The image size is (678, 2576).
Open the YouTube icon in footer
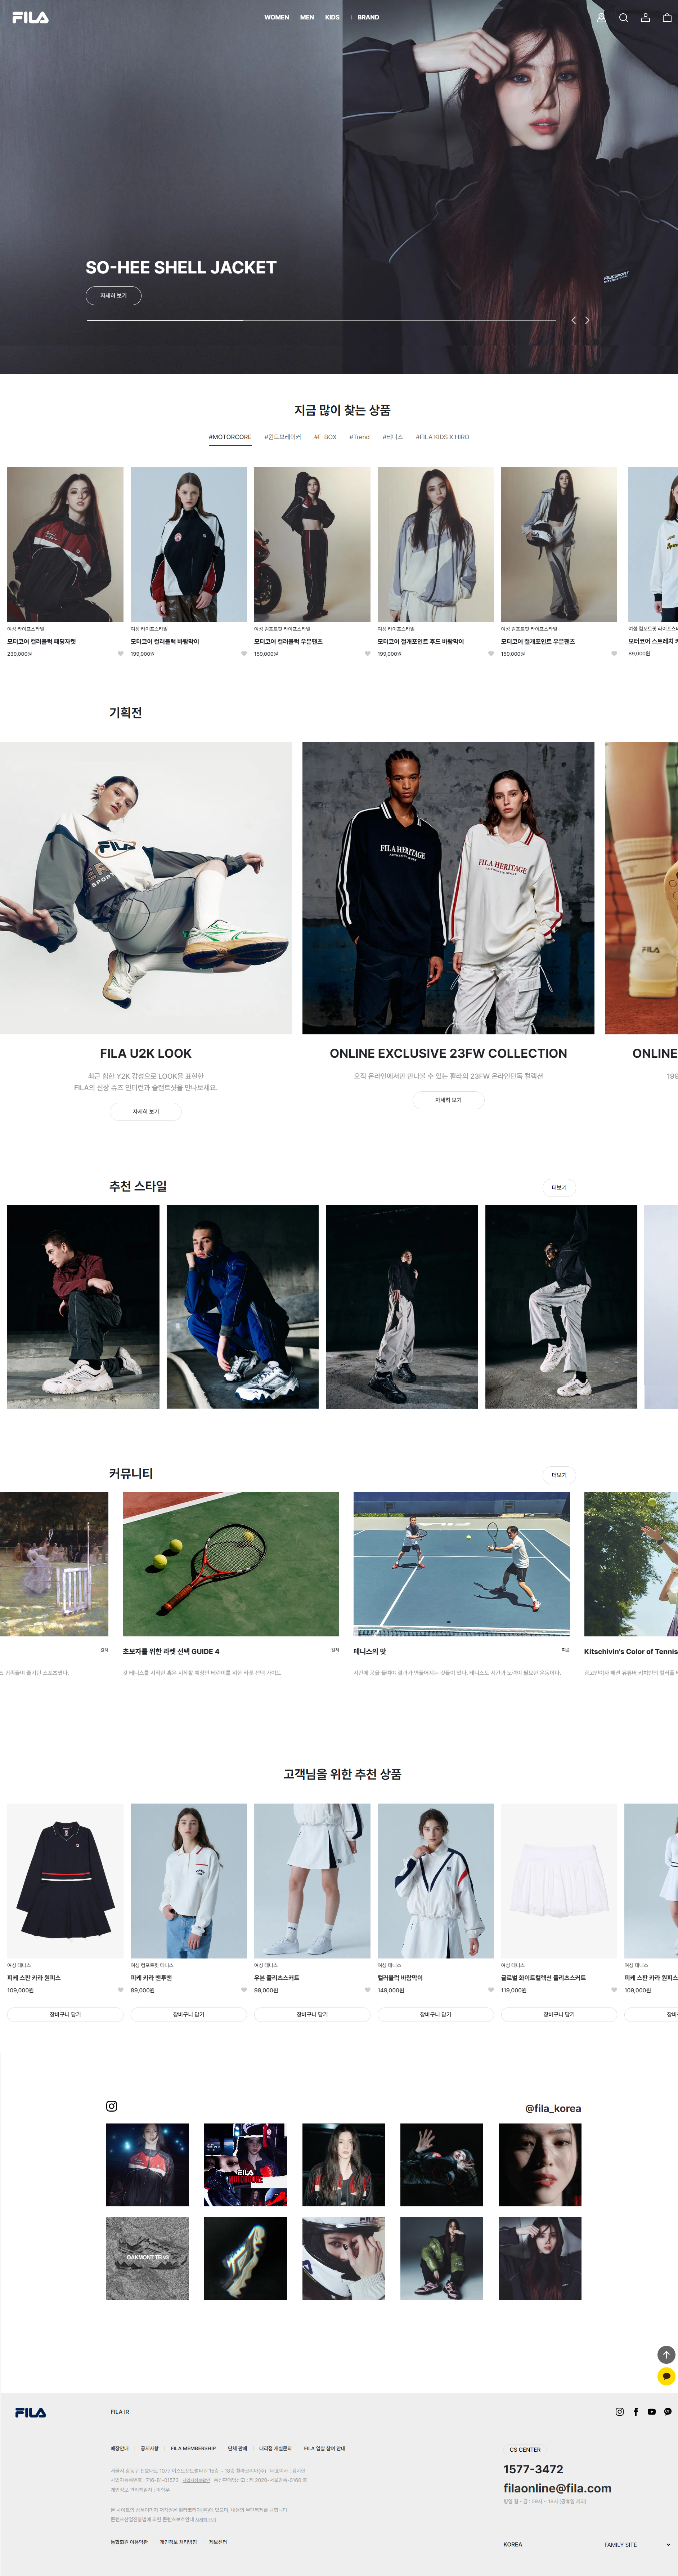652,2412
